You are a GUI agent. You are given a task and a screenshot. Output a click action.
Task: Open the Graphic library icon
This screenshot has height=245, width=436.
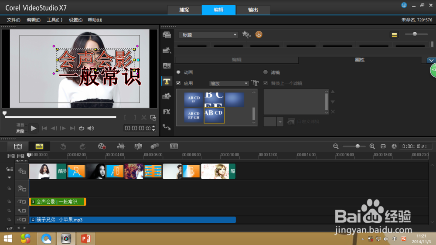coord(167,96)
